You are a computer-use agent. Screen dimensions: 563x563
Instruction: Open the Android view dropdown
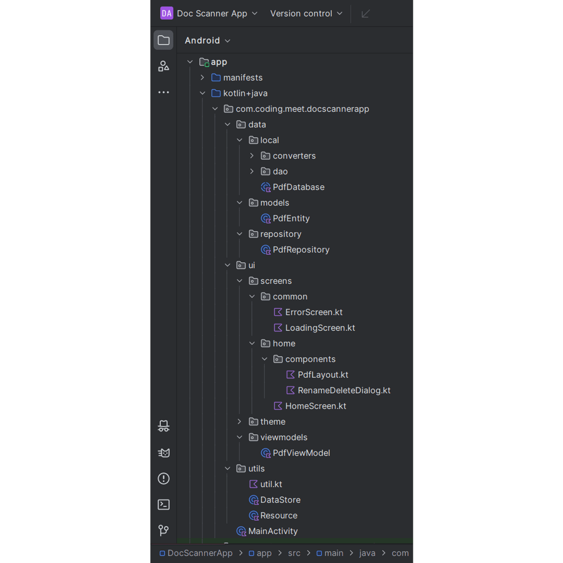point(207,40)
